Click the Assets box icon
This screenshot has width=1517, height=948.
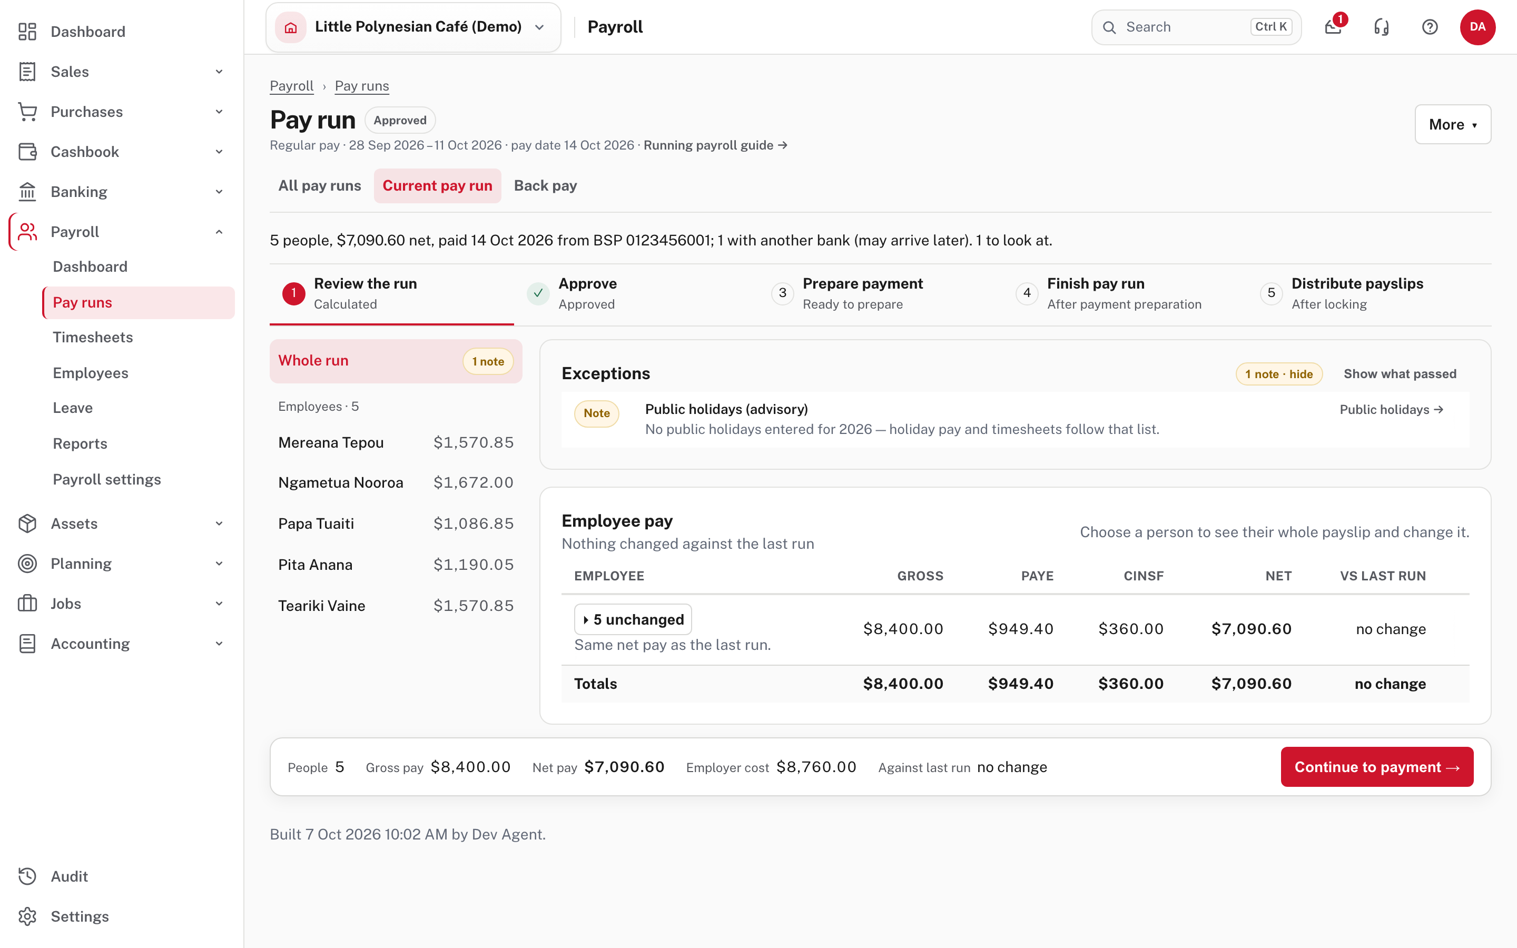click(27, 524)
